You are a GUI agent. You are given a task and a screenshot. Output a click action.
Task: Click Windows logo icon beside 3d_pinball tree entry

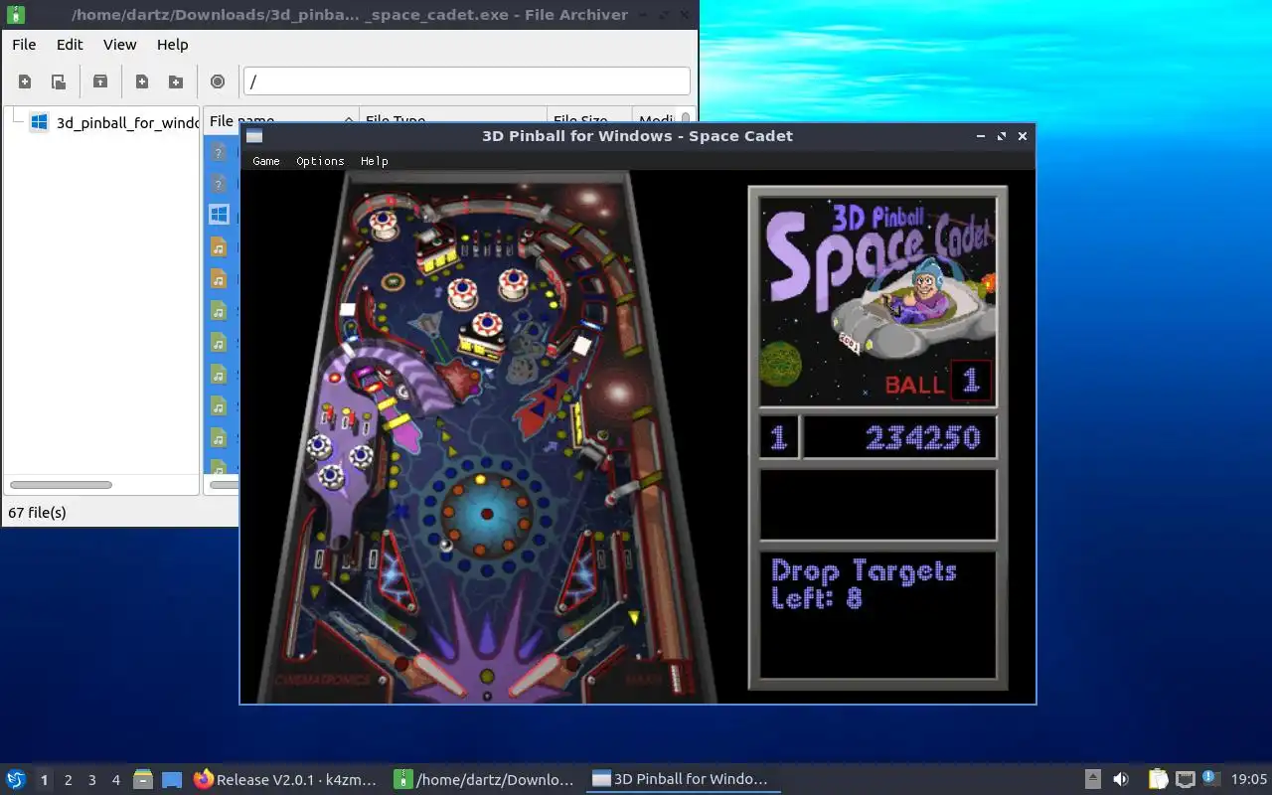(x=39, y=122)
